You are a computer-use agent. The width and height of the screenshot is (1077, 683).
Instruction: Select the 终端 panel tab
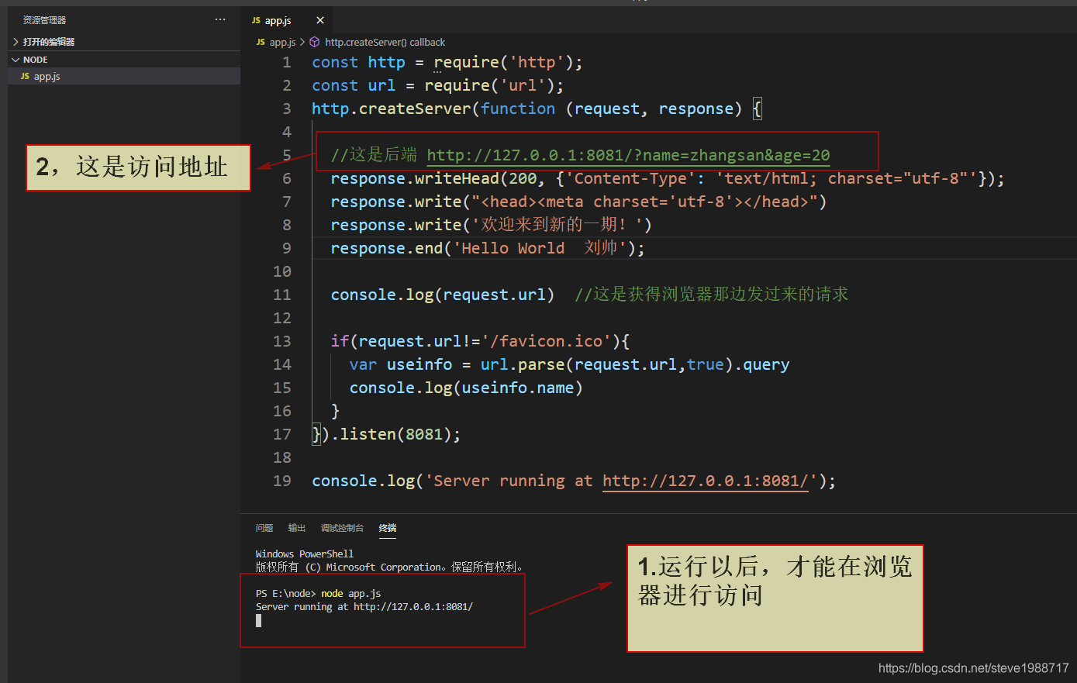[x=388, y=528]
